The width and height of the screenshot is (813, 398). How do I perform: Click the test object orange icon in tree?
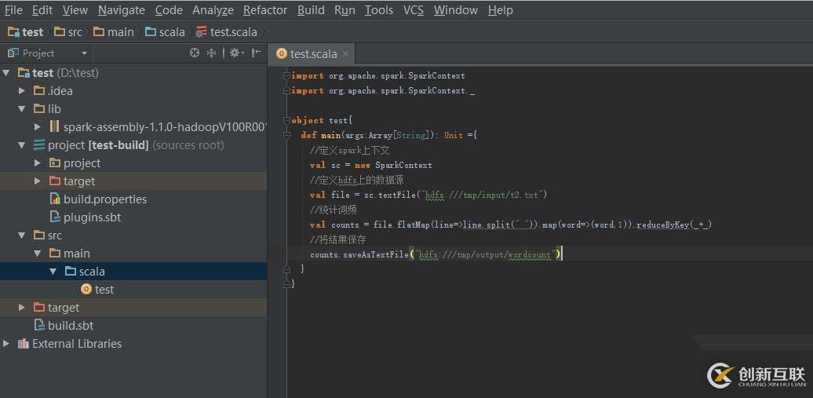(x=86, y=290)
